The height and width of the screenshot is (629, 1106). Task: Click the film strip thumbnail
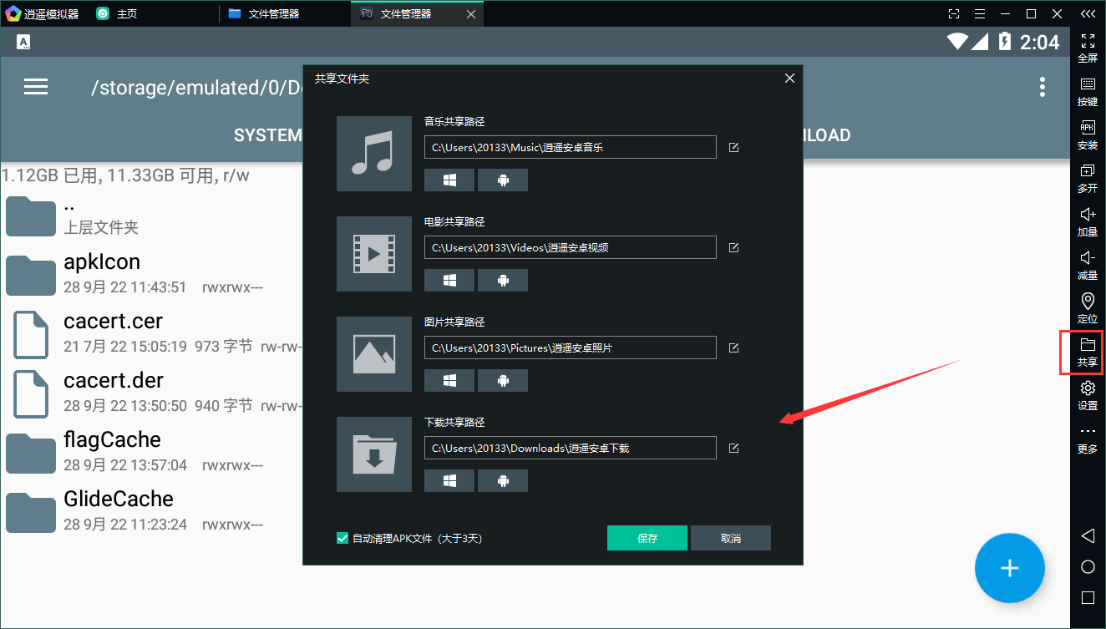[x=374, y=254]
